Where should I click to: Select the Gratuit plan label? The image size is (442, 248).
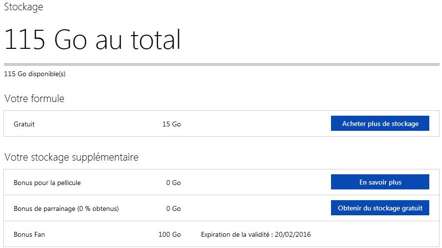24,124
